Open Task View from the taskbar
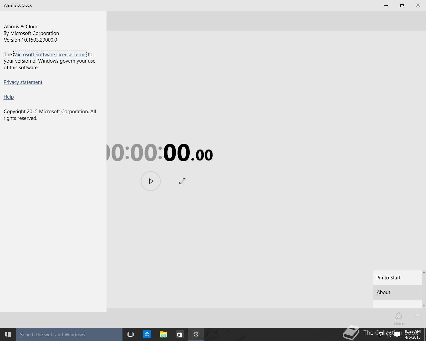Viewport: 426px width, 341px height. tap(130, 334)
